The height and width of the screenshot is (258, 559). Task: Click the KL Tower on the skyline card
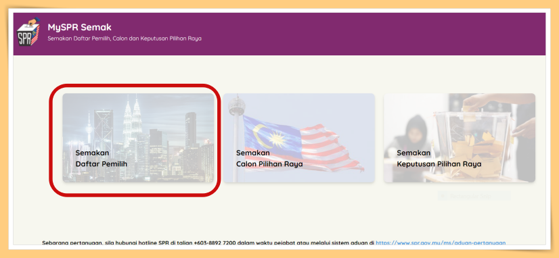click(x=89, y=132)
